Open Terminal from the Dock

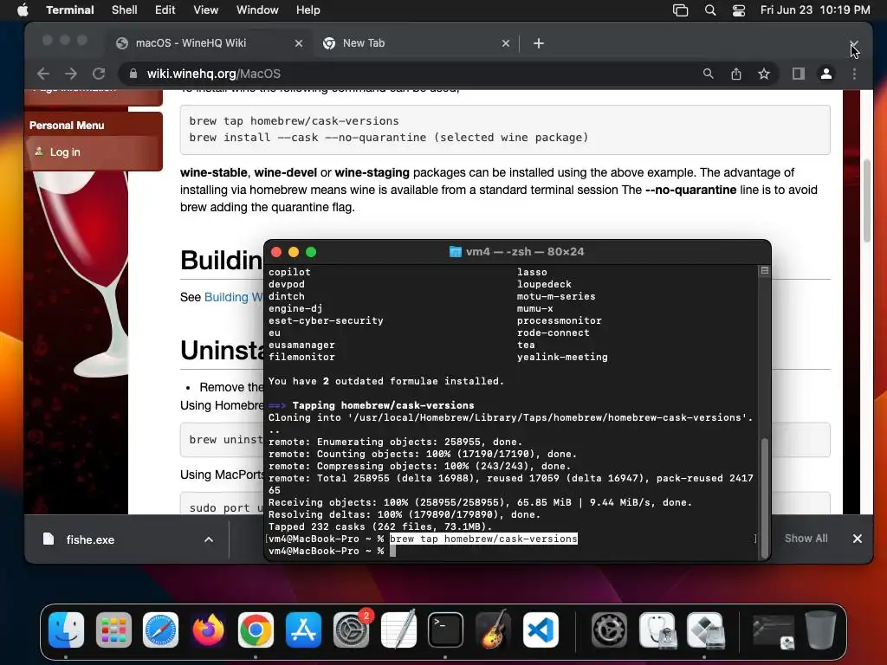446,630
